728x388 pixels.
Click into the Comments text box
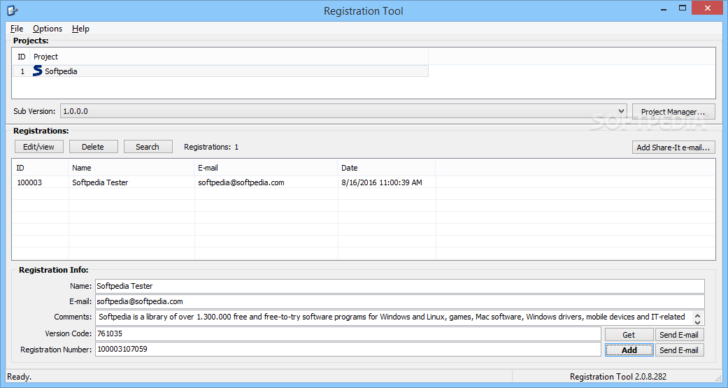(393, 317)
